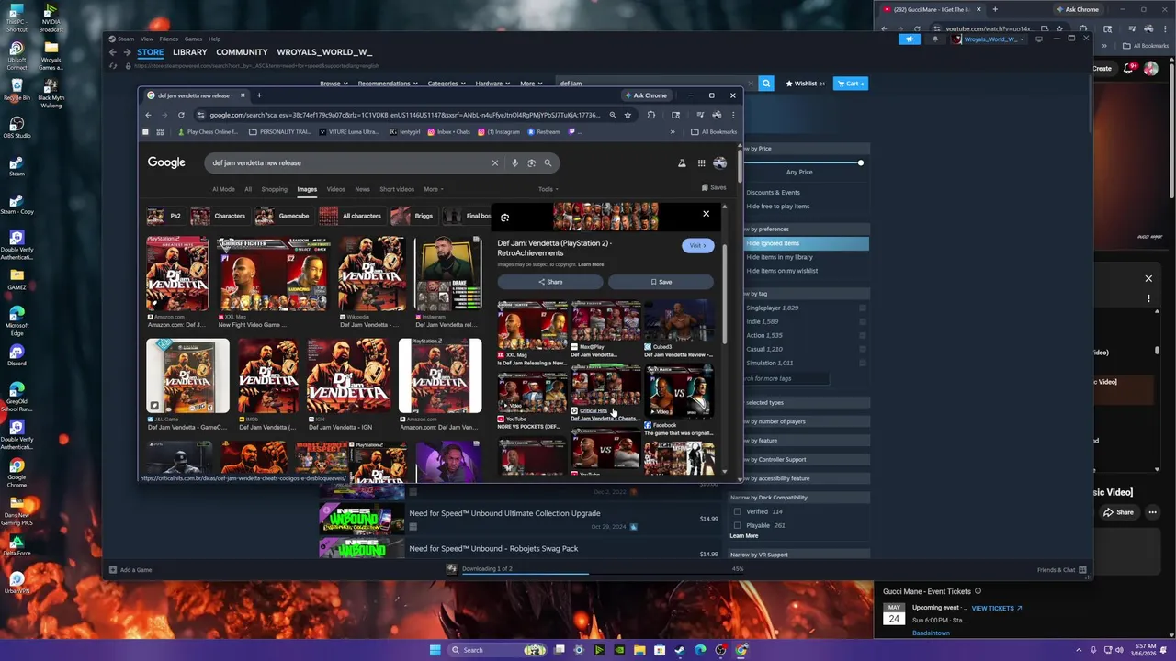Open Google Search Labs flask icon
1176x661 pixels.
682,162
